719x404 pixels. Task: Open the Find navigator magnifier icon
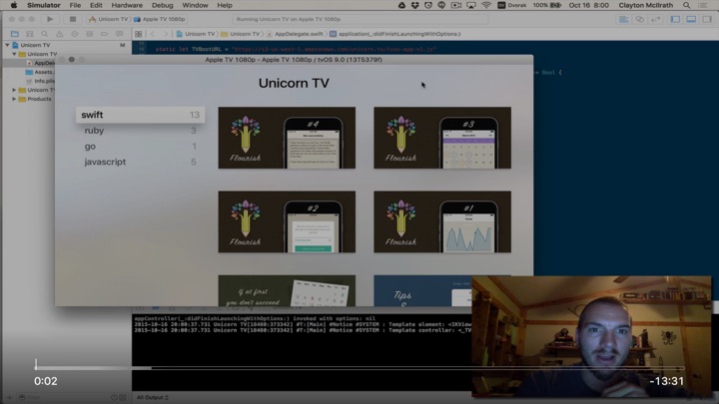pyautogui.click(x=45, y=34)
